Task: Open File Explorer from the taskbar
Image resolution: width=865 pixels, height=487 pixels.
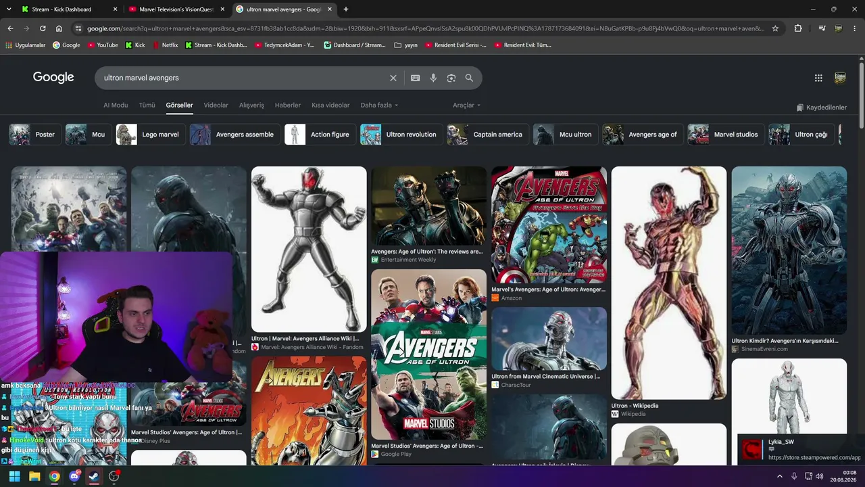Action: (34, 476)
